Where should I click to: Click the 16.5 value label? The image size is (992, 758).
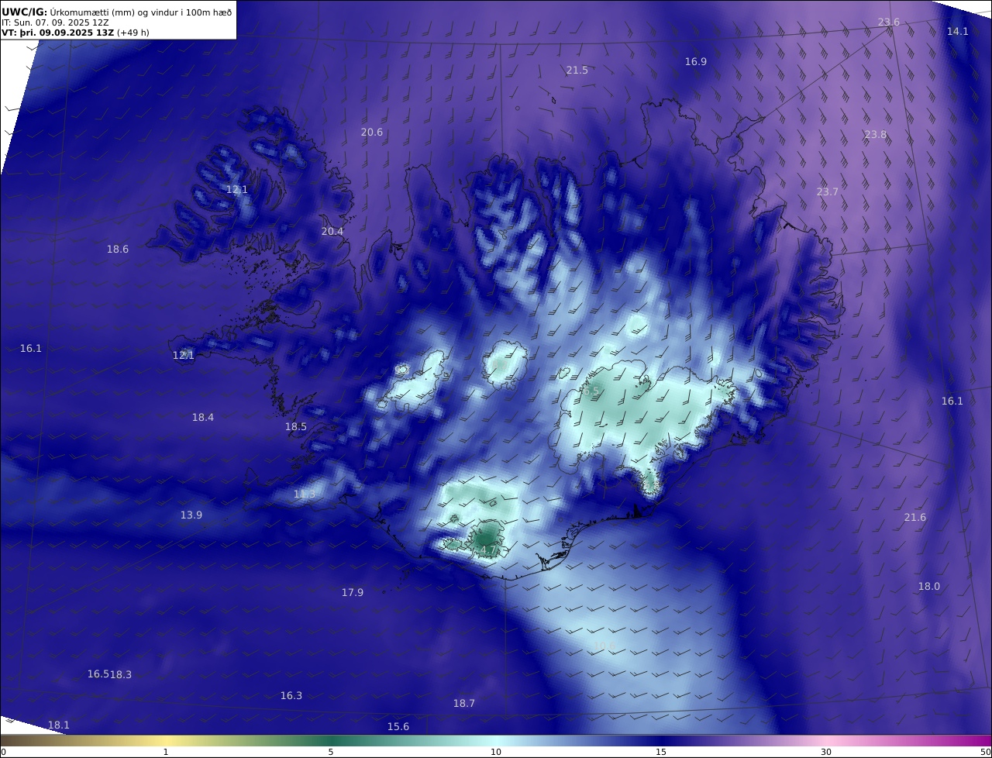98,674
